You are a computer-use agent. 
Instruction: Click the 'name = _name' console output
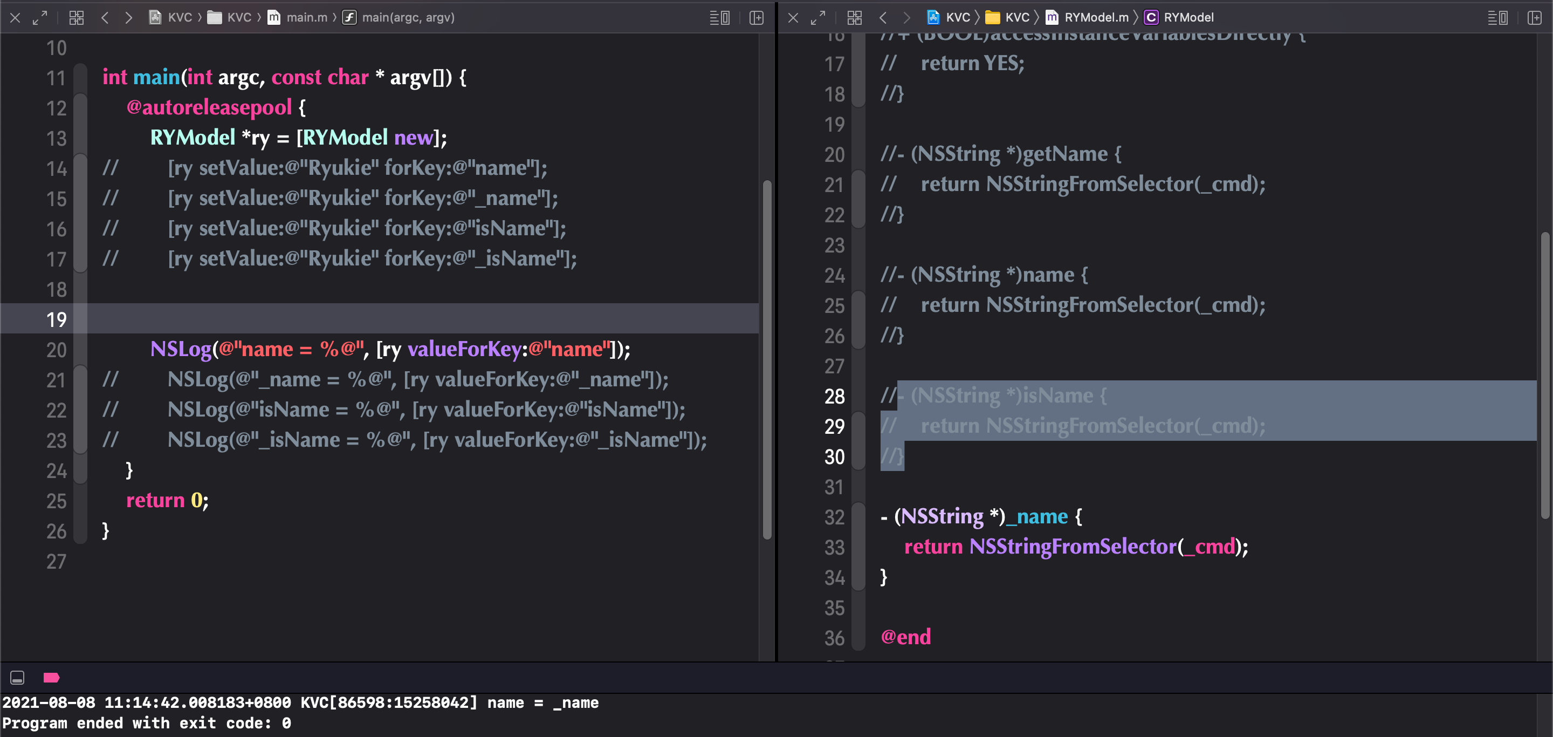point(542,702)
